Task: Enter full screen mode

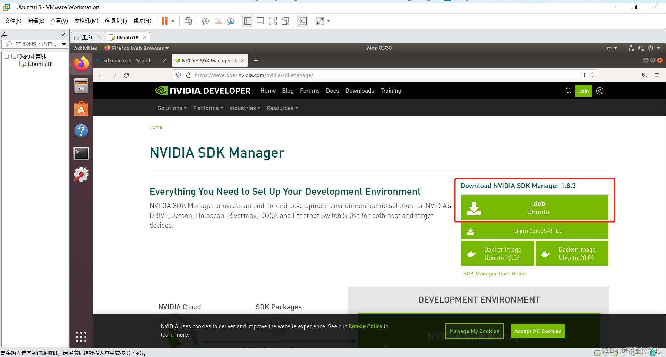Action: (x=273, y=21)
